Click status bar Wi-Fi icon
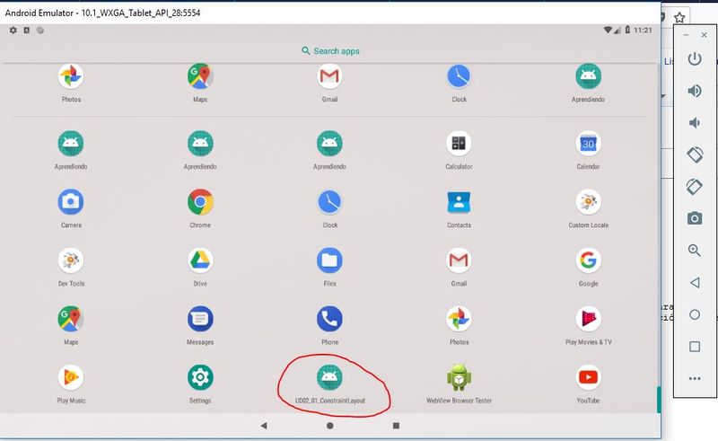Image resolution: width=718 pixels, height=441 pixels. (608, 30)
